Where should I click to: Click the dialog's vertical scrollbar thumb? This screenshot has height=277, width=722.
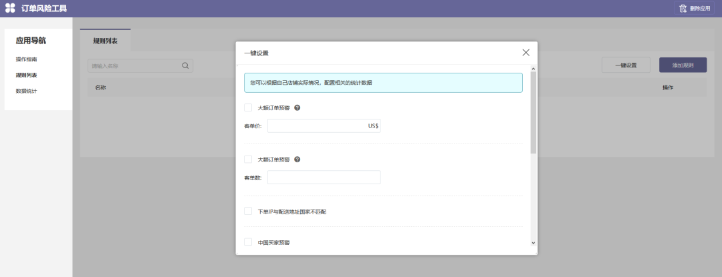[533, 112]
